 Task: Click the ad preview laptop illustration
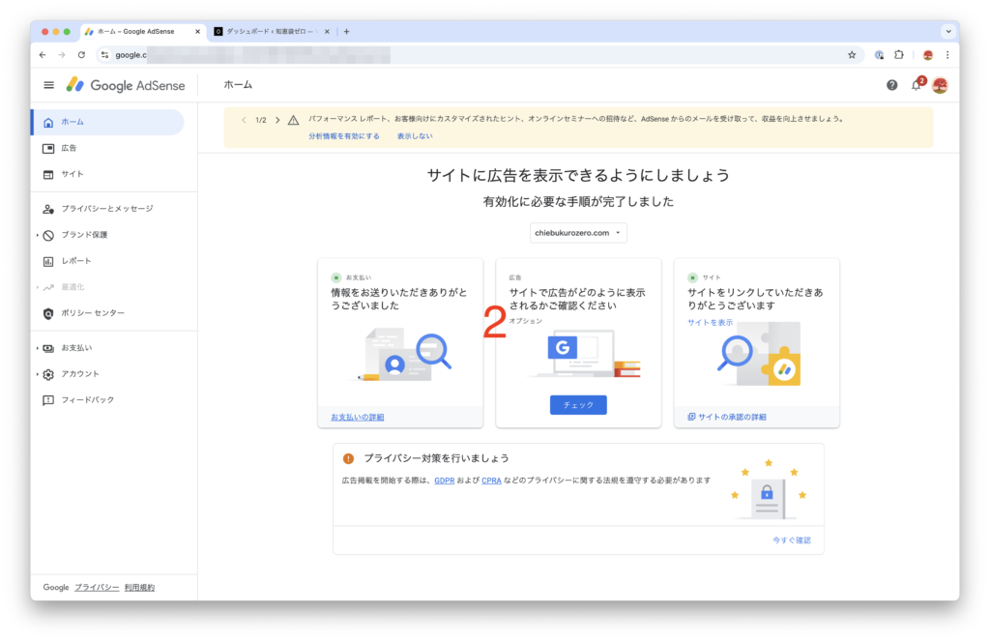tap(585, 352)
